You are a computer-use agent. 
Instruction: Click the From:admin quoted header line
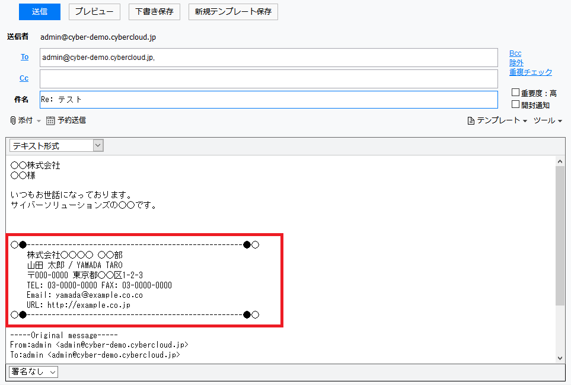coord(99,345)
